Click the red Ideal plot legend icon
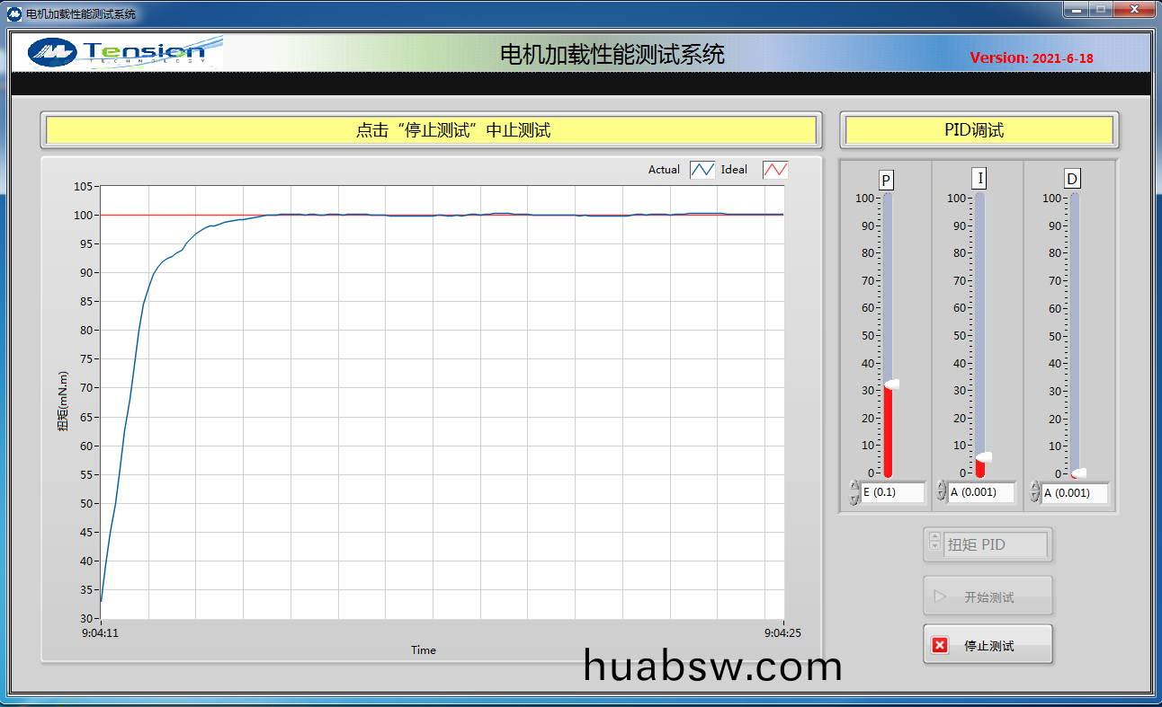Screen dimensions: 1162x707 [x=775, y=170]
